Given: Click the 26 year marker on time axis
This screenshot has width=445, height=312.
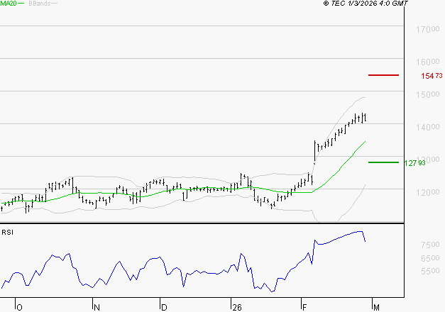Looking at the screenshot, I should pos(236,308).
